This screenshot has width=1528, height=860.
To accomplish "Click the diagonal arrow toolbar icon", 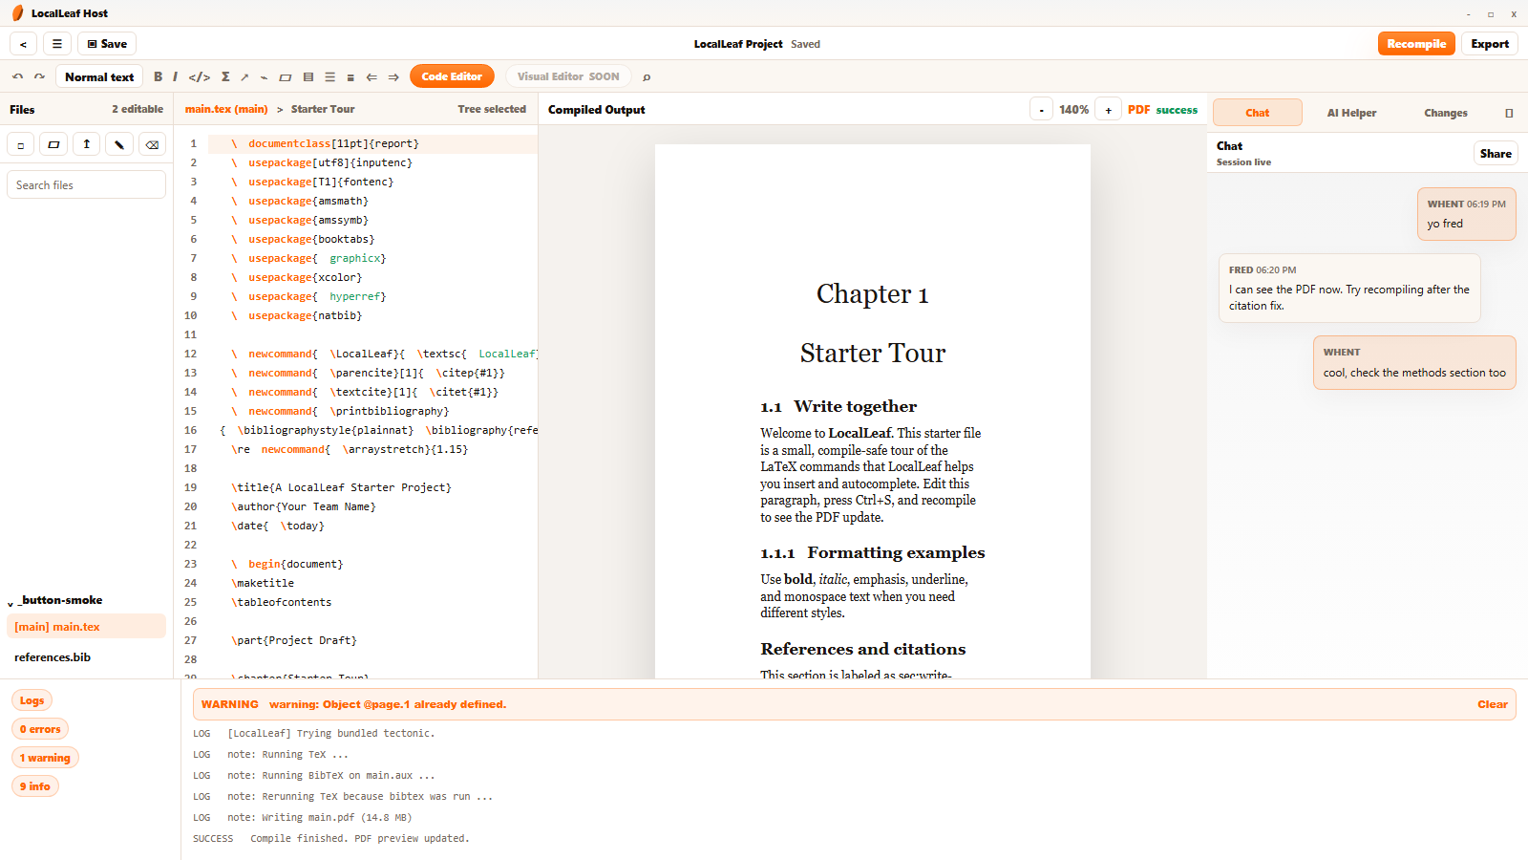I will pyautogui.click(x=244, y=77).
